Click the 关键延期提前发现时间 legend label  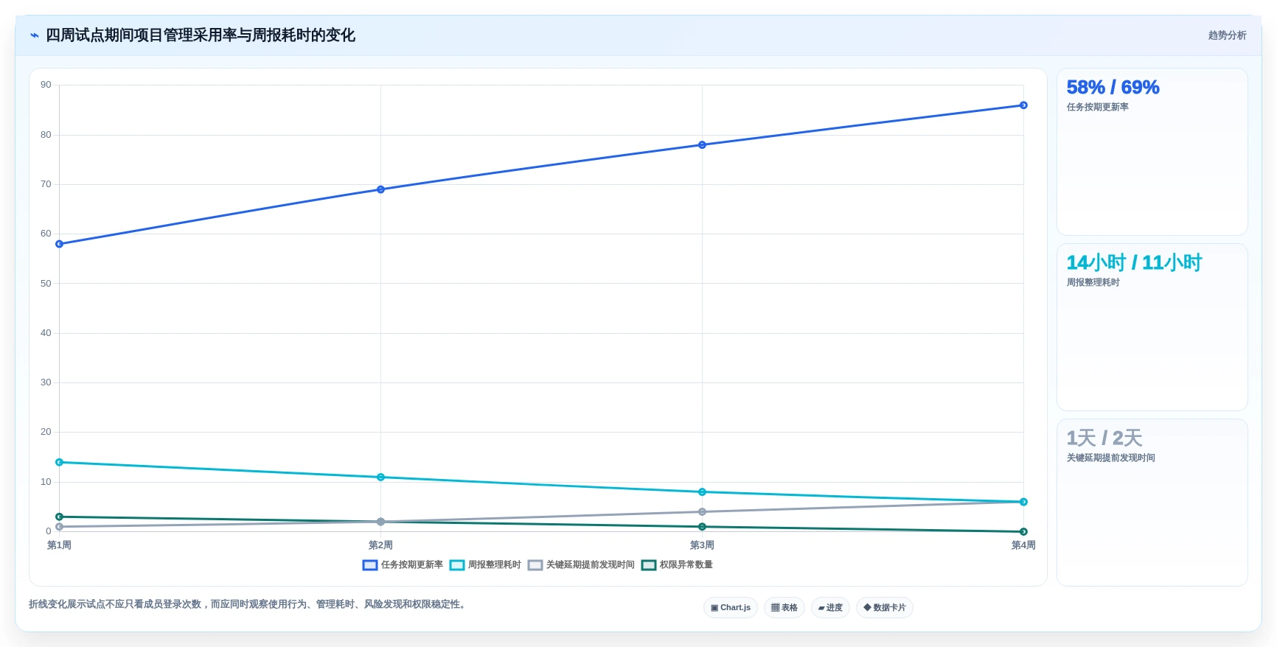tap(591, 565)
